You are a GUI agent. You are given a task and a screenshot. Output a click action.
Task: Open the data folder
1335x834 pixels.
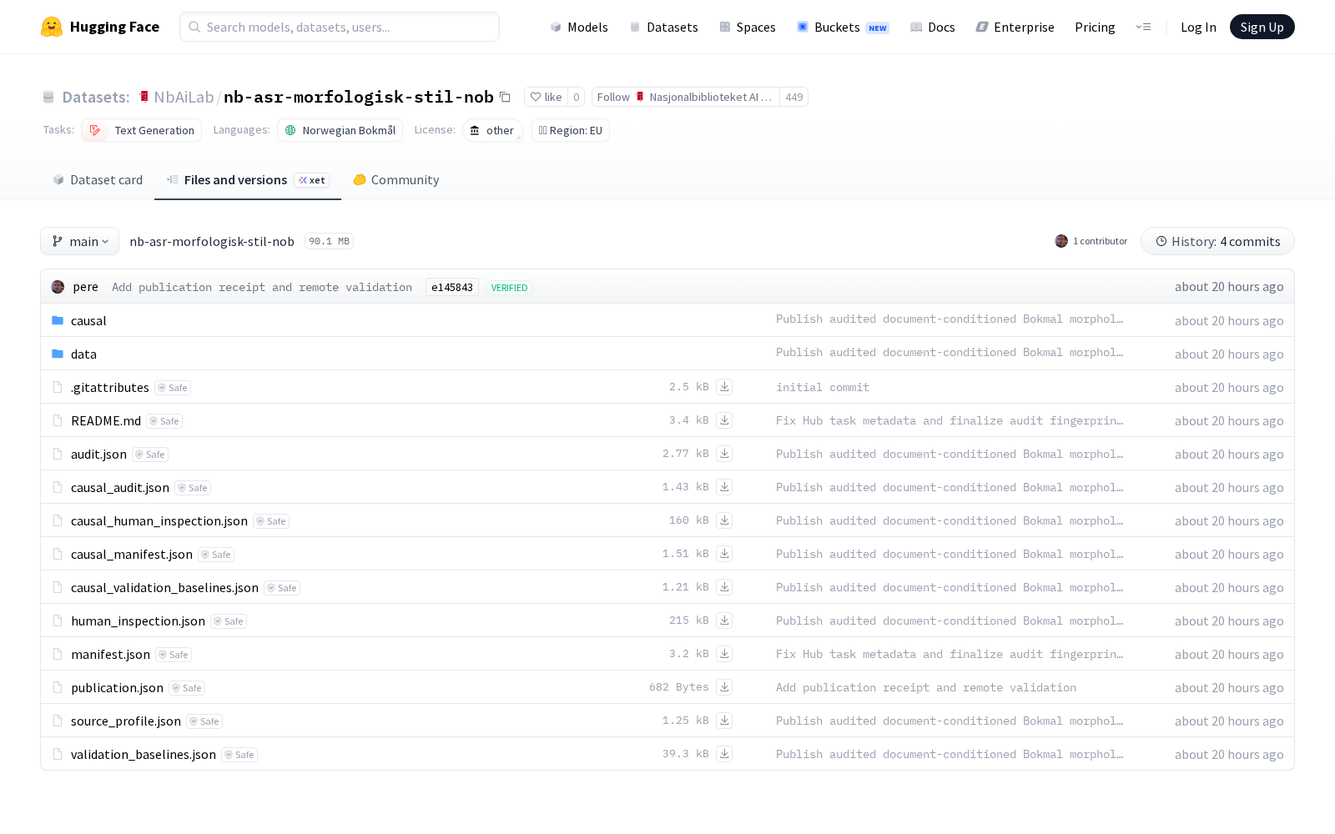(83, 354)
